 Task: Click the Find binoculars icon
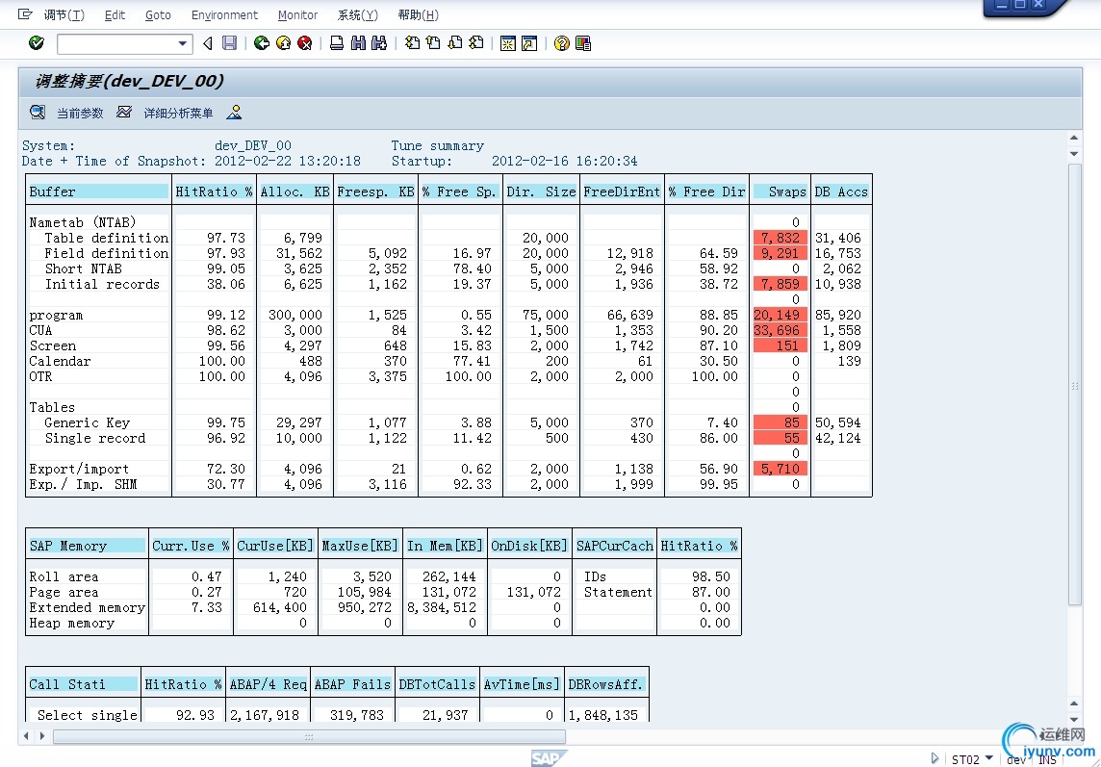click(358, 43)
